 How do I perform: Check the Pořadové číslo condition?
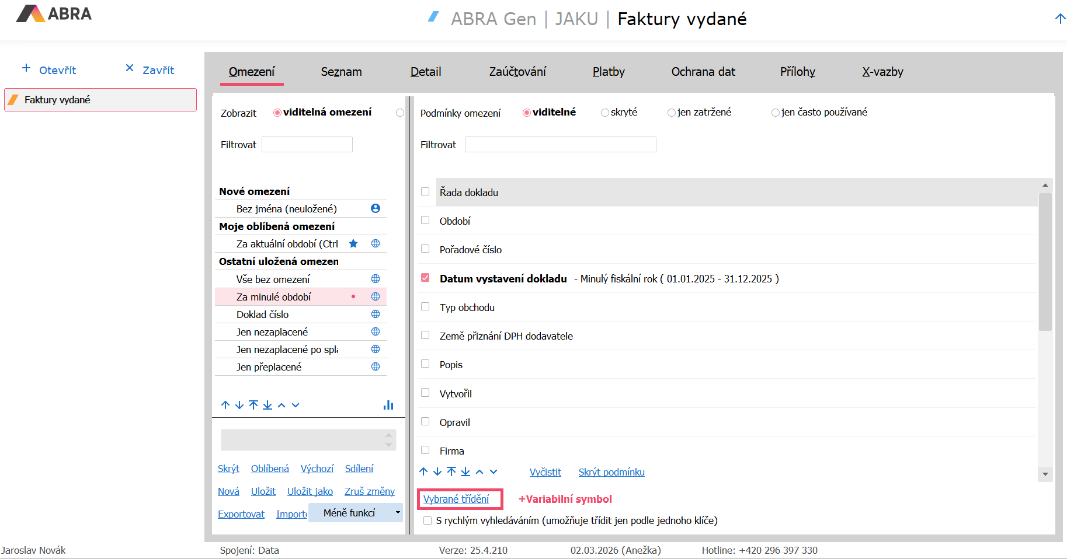[x=425, y=249]
